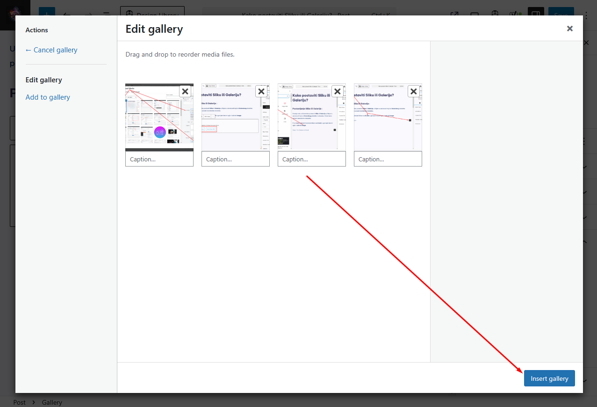Open the Design Library

pos(152,15)
